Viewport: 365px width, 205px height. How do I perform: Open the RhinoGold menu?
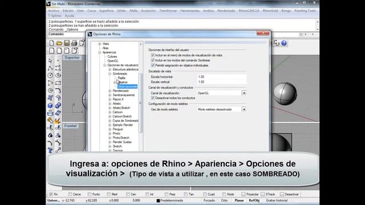coord(270,11)
